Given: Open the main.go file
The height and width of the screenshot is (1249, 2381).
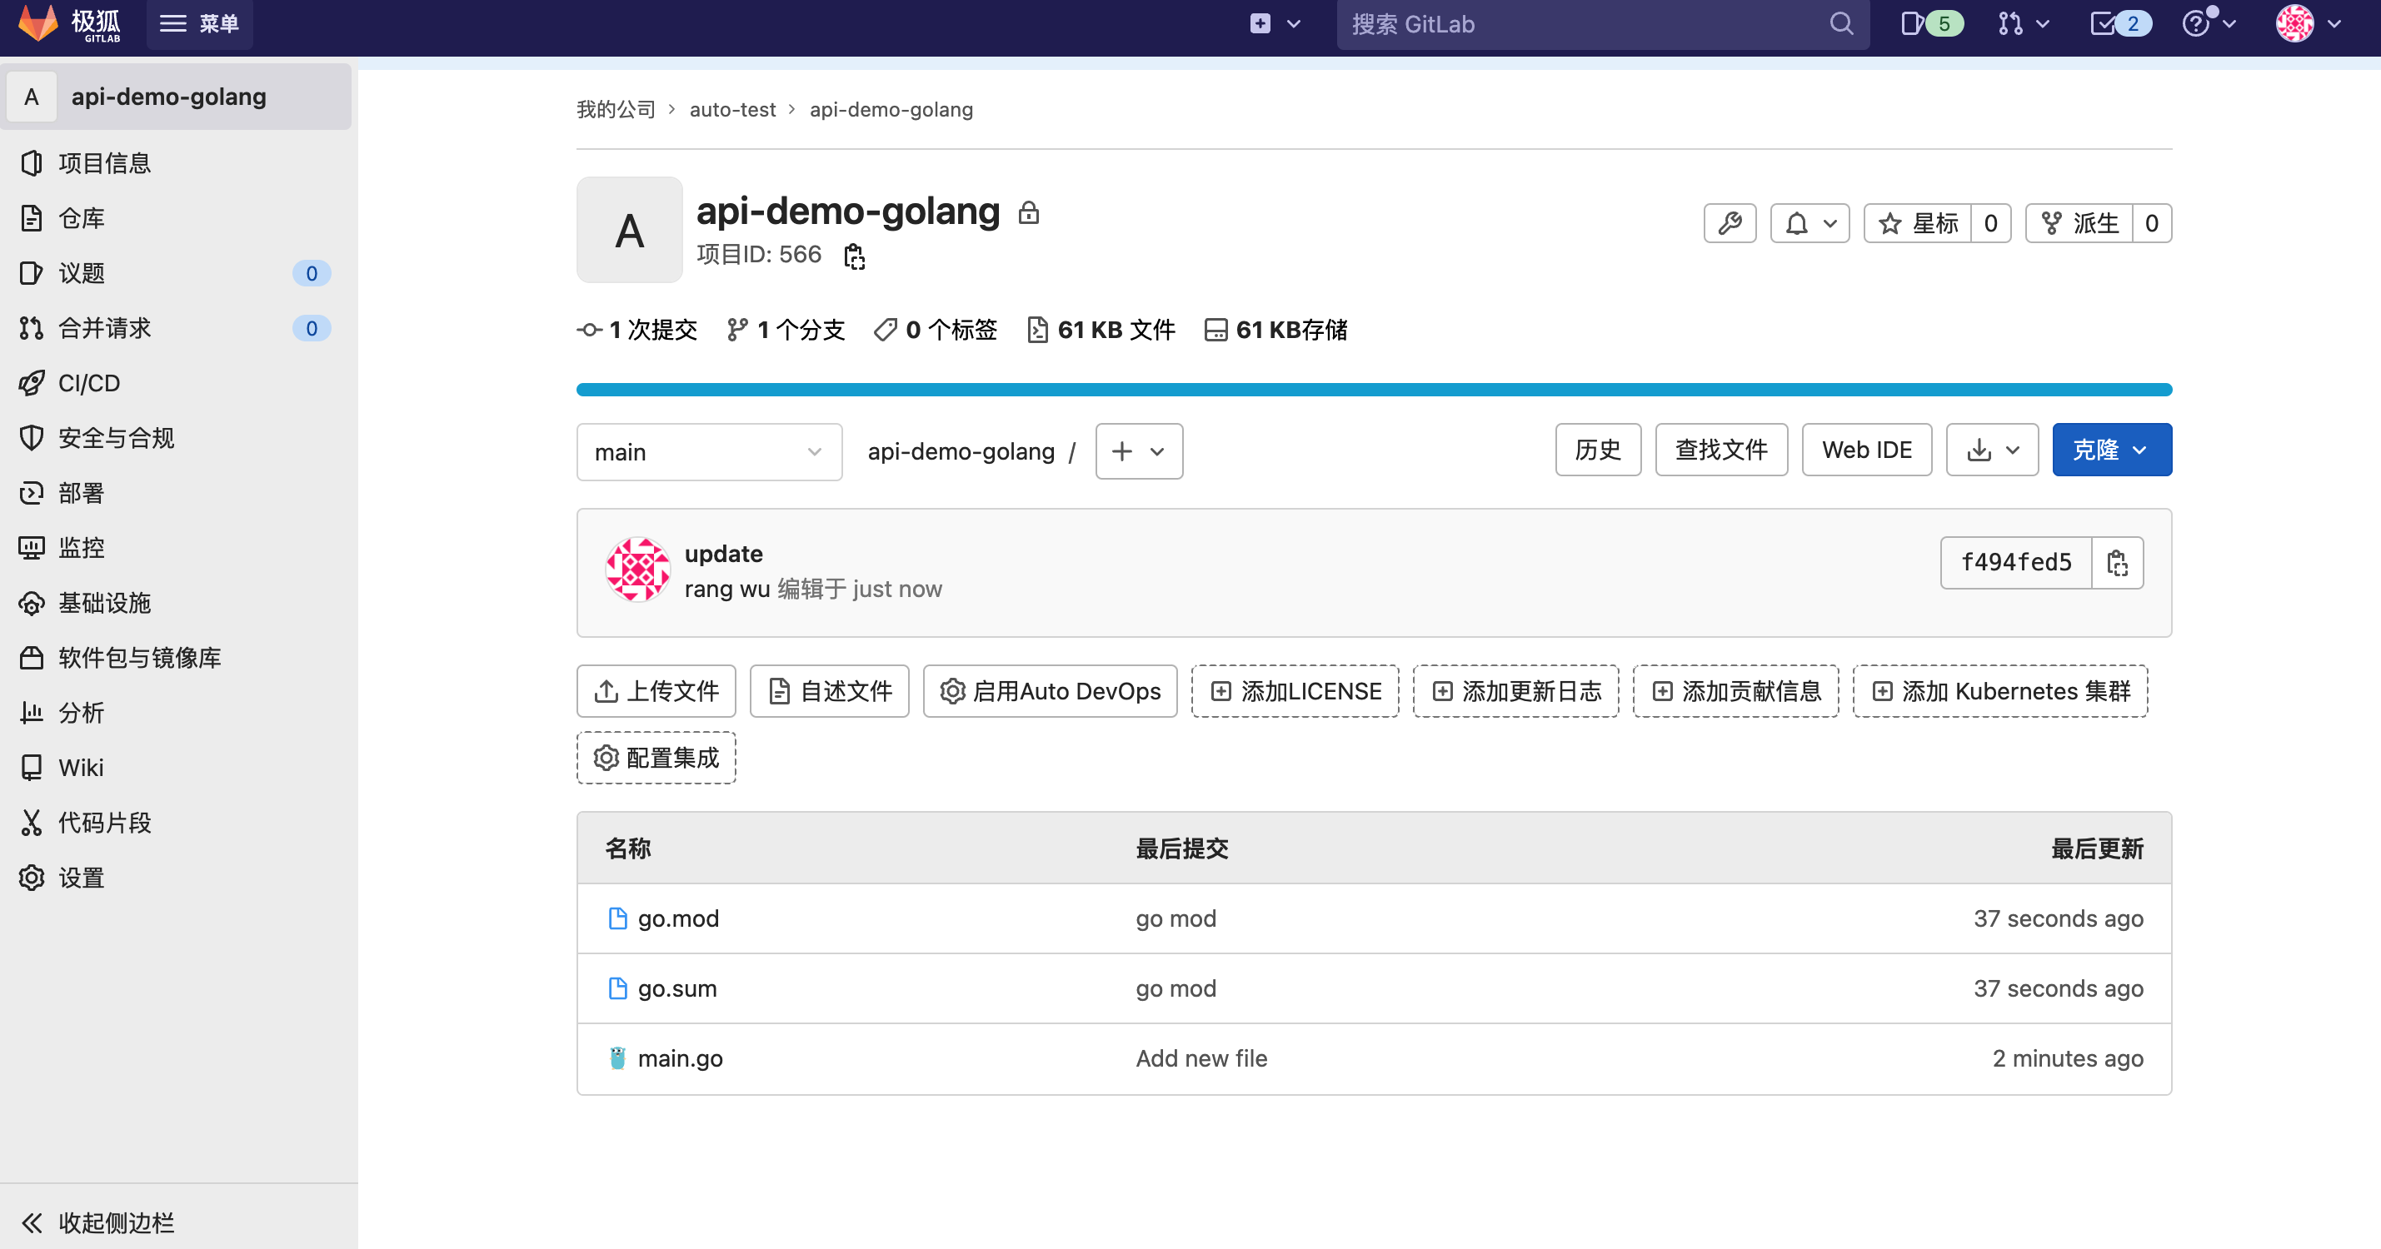Looking at the screenshot, I should (679, 1058).
